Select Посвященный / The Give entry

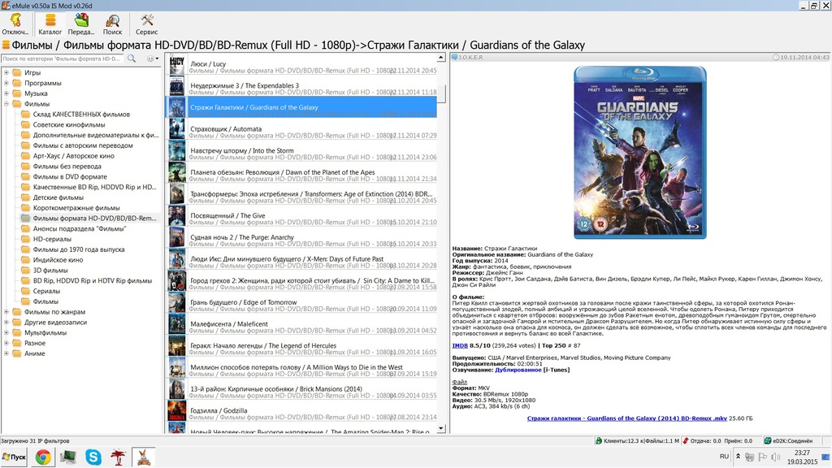[x=302, y=216]
